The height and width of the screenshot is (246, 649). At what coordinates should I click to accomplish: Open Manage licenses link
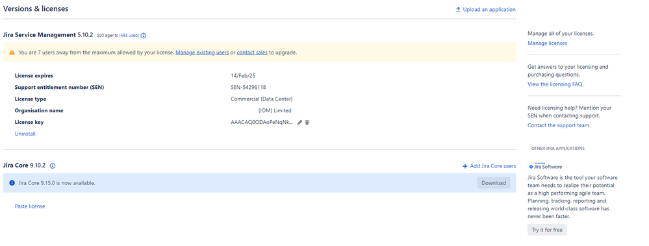coord(547,43)
